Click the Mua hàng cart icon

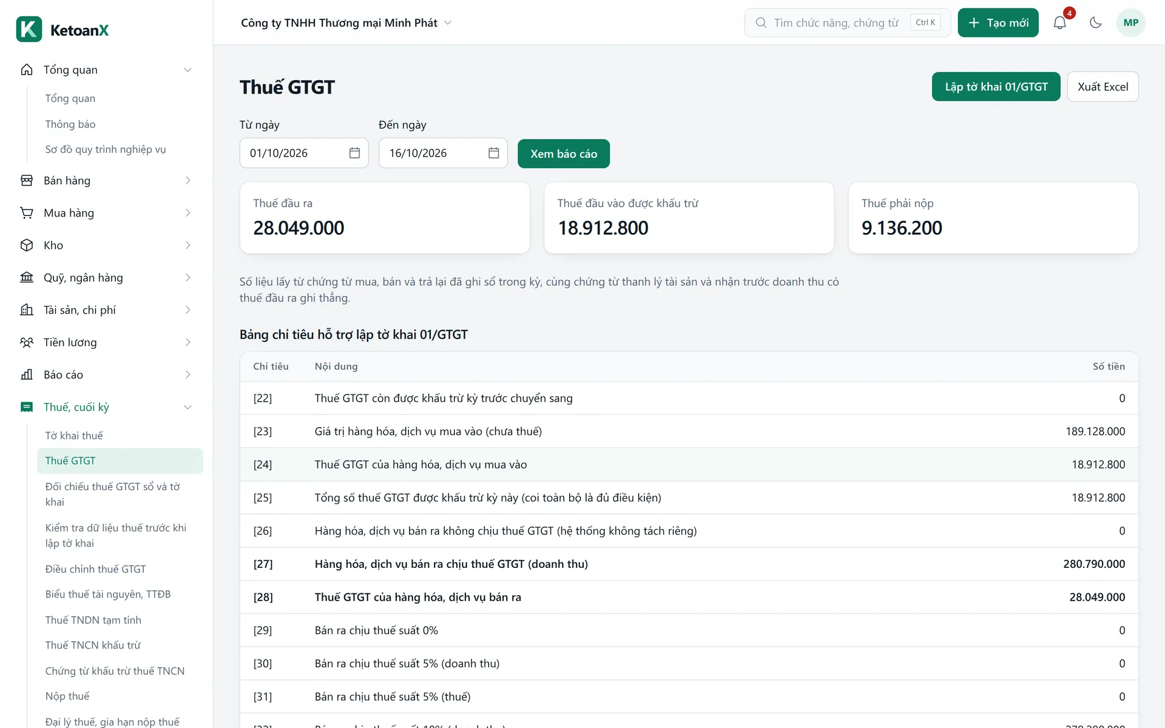[27, 213]
